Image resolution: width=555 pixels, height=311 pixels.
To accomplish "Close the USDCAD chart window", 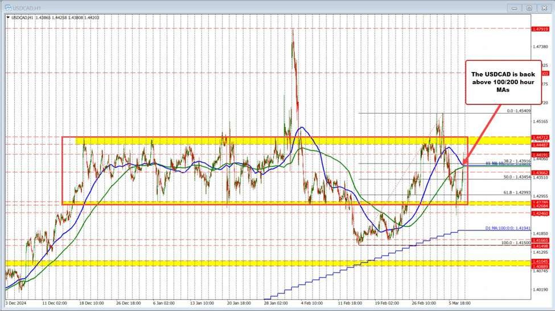I will tap(542, 8).
